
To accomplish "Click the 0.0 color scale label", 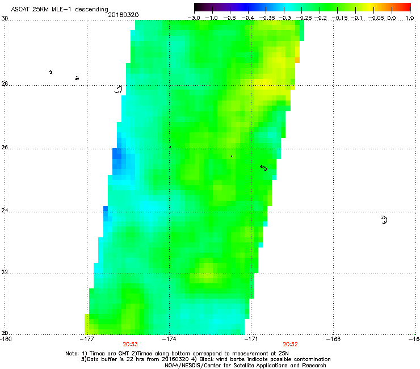I will 392,18.
